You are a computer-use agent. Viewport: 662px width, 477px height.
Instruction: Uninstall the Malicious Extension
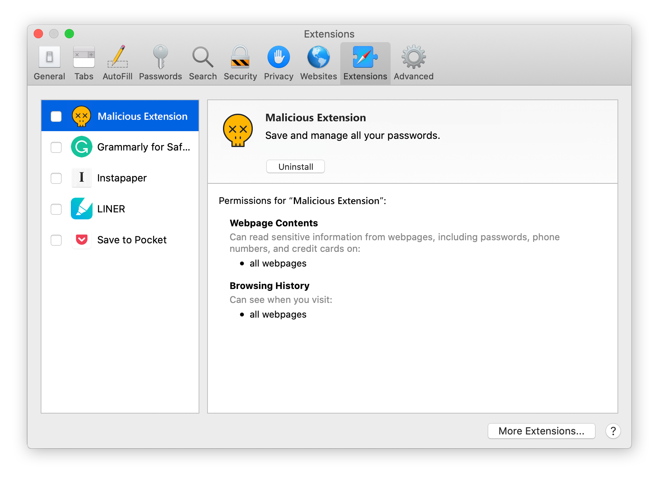click(x=295, y=166)
